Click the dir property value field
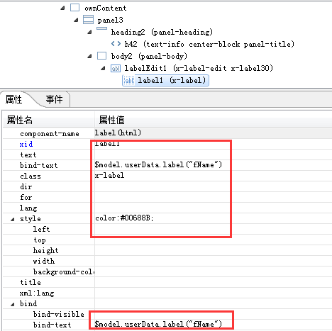The width and height of the screenshot is (332, 331). pos(214,186)
